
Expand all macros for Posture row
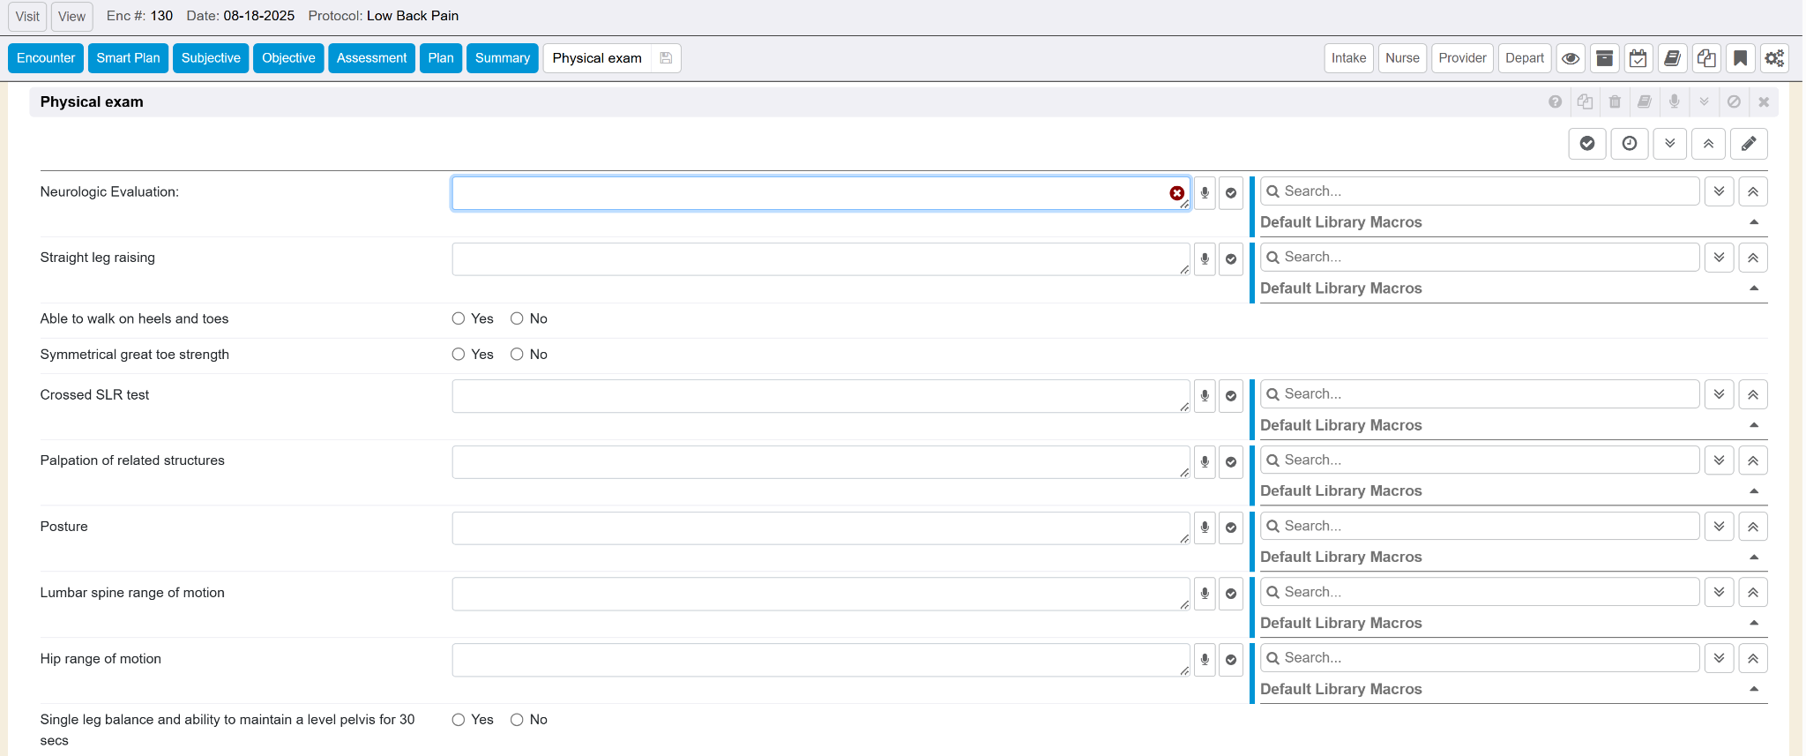click(1719, 527)
